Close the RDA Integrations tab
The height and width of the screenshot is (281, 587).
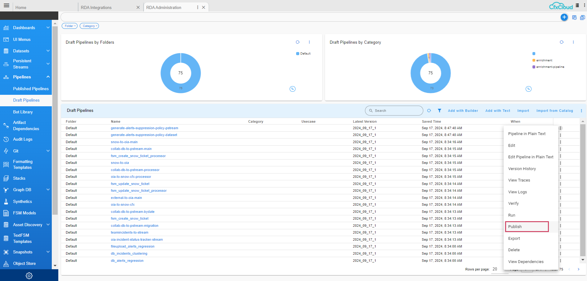(x=138, y=7)
